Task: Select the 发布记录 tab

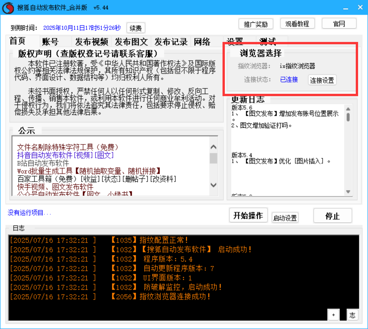Action: pos(171,42)
